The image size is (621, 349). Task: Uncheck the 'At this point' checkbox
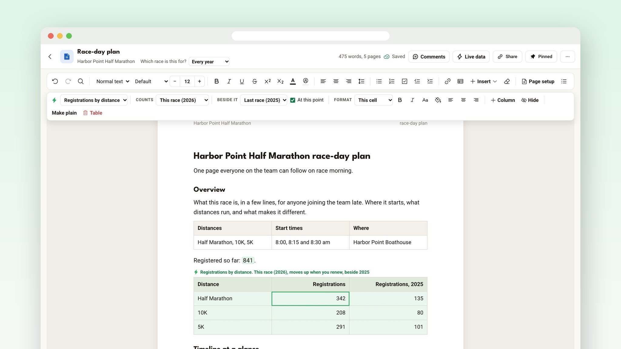pos(293,100)
